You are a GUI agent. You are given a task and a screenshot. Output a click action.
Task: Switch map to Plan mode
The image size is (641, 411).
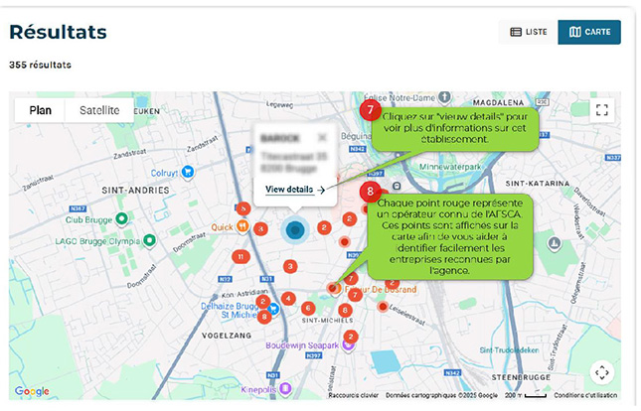41,110
